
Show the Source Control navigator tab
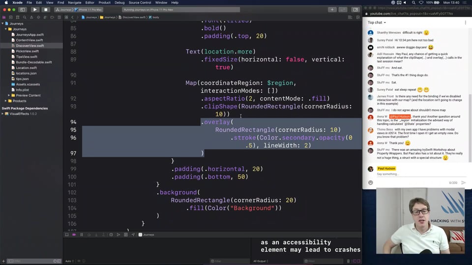11,18
